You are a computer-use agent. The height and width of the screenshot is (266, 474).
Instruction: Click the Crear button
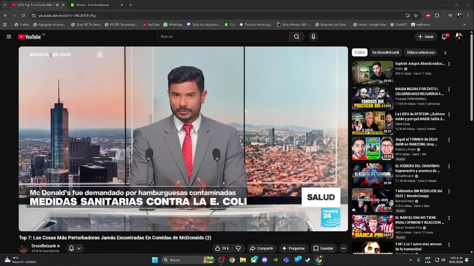point(425,37)
